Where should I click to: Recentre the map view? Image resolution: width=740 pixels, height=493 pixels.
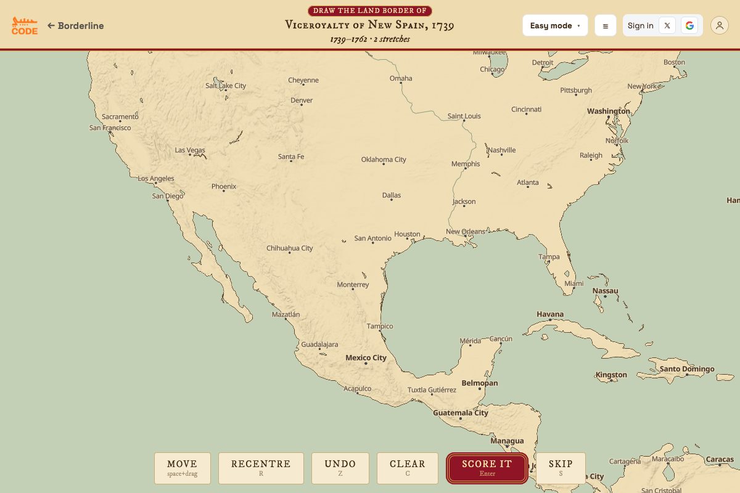click(x=261, y=468)
